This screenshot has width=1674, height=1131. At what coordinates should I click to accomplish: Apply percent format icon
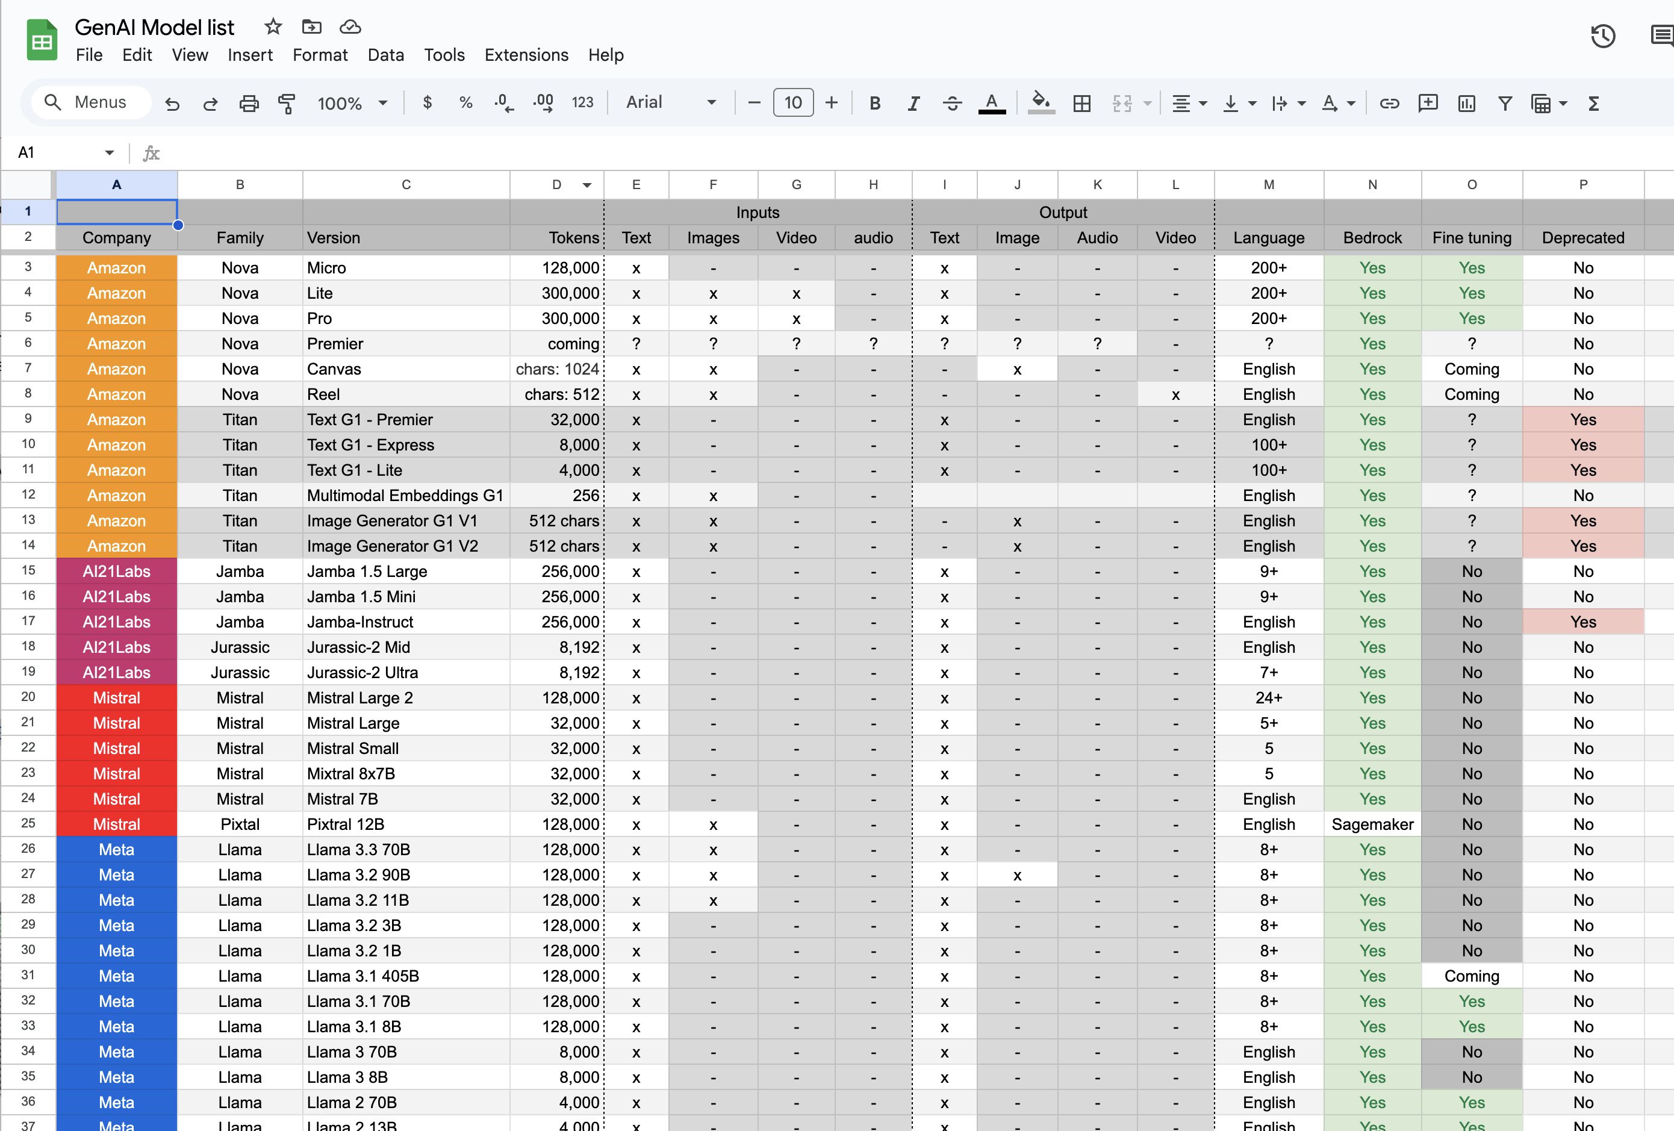[465, 103]
